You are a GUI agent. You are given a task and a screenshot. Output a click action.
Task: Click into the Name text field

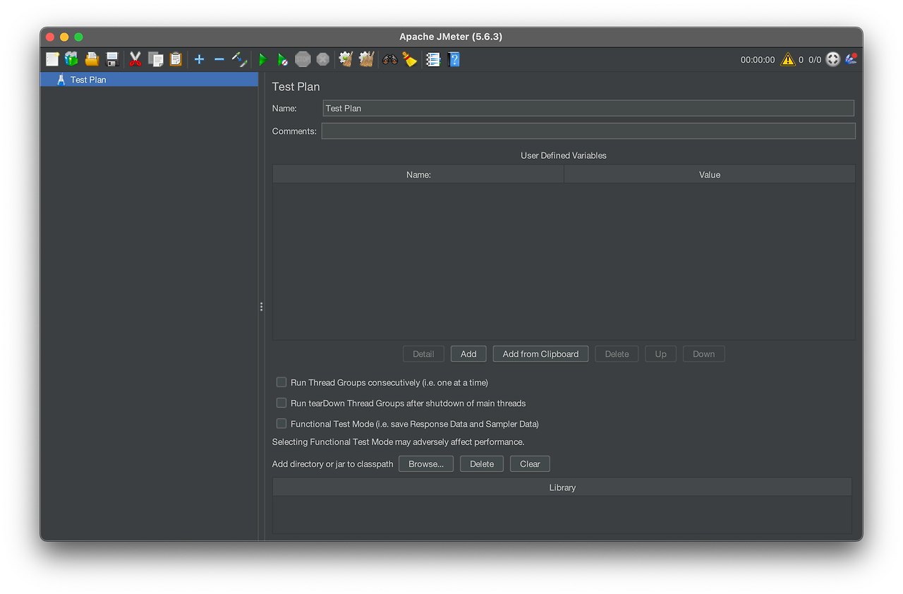click(588, 108)
